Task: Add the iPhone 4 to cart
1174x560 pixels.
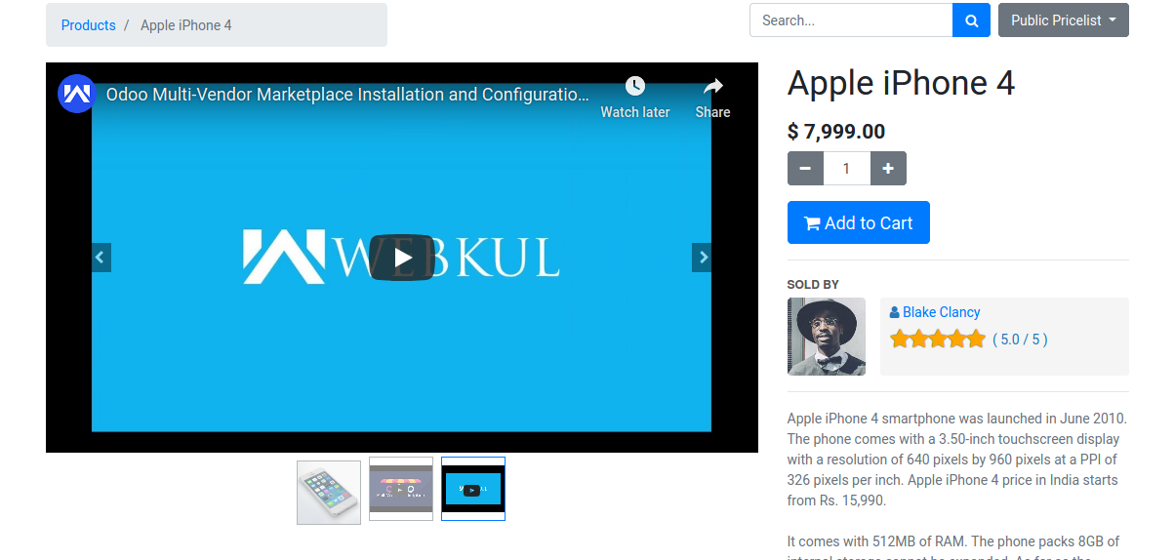Action: point(858,222)
